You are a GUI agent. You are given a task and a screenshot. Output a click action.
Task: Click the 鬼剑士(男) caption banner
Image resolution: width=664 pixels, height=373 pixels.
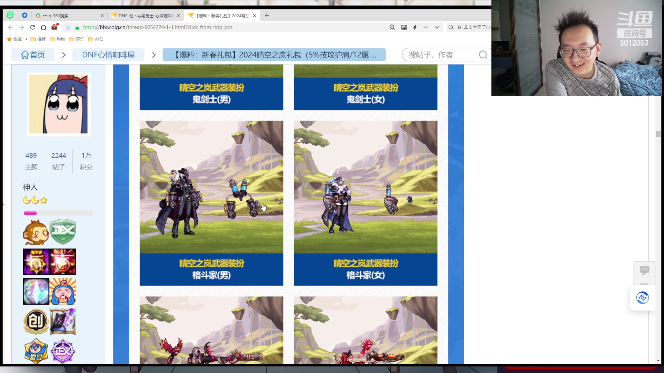[x=211, y=94]
